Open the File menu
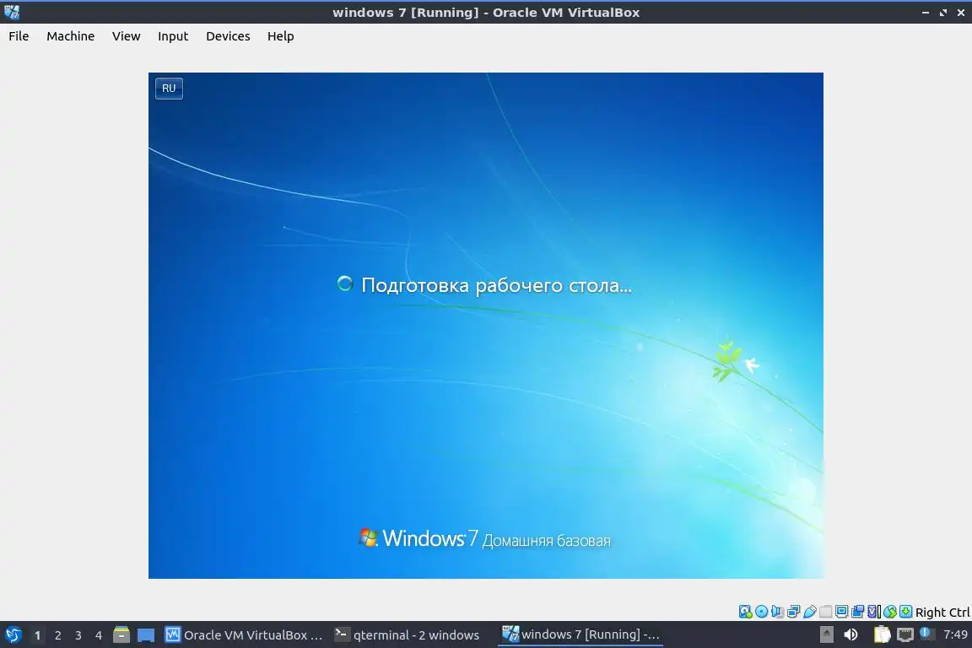This screenshot has height=648, width=972. (x=19, y=36)
